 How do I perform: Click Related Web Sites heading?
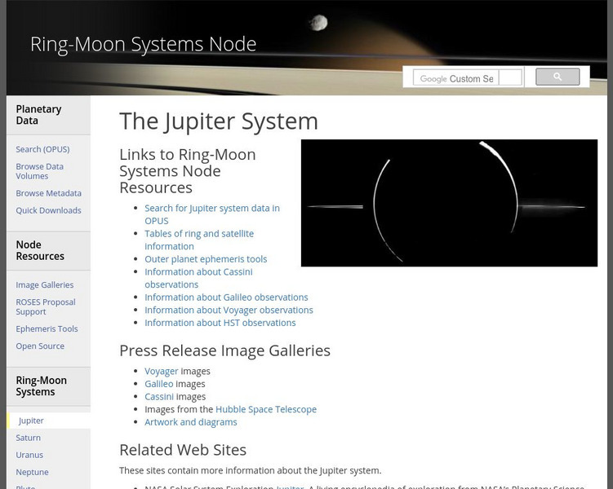183,450
